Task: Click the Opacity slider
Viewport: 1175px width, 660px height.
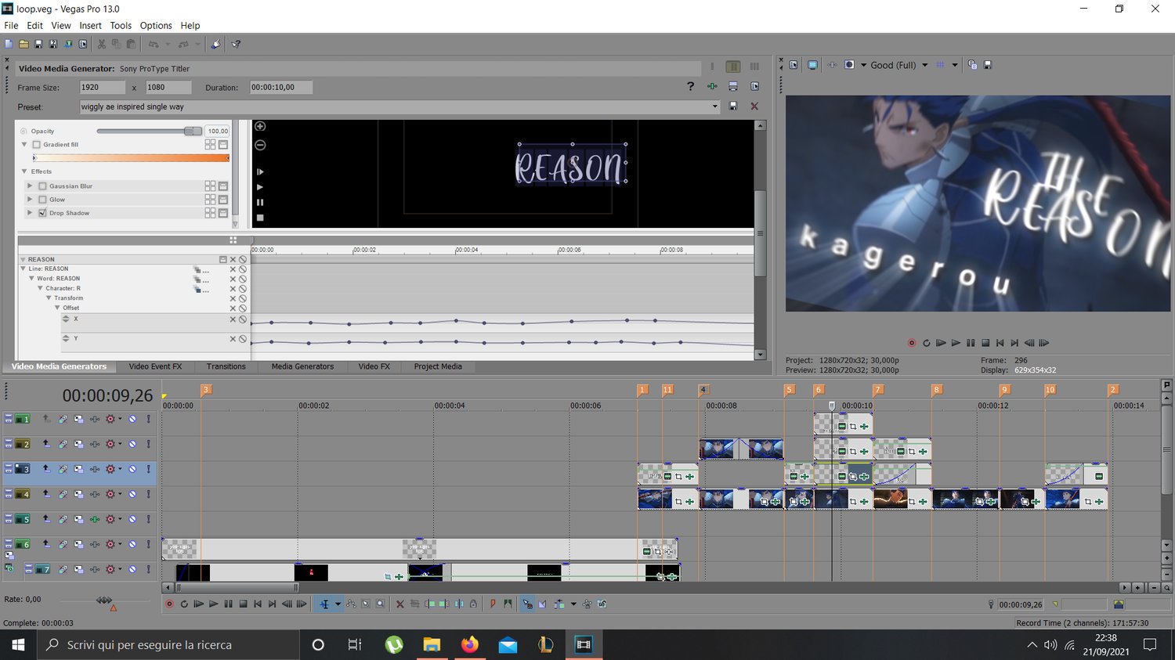Action: (148, 131)
